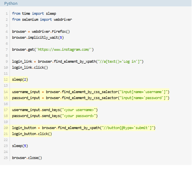Image resolution: width=192 pixels, height=169 pixels.
Task: Click the "//button[@type='submit']" string
Action: pos(127,128)
